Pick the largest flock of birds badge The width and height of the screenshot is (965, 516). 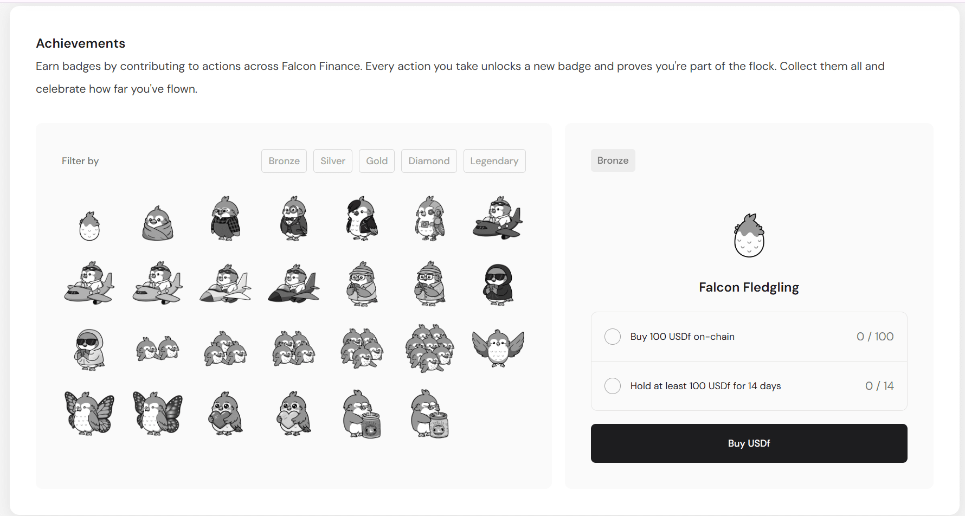(x=430, y=348)
